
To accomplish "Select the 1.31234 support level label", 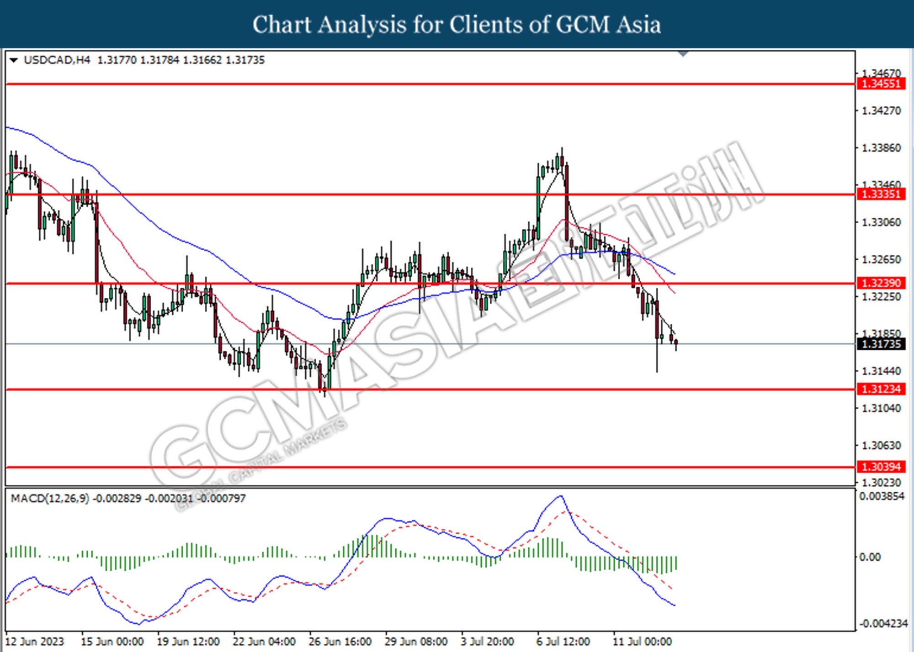I will pos(881,389).
